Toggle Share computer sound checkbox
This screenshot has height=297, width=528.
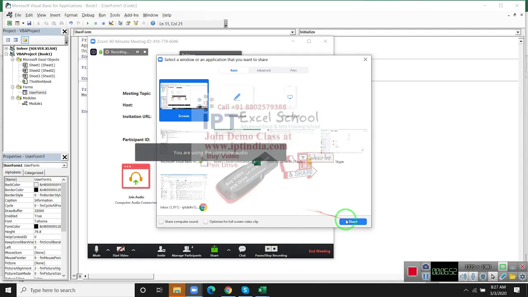pyautogui.click(x=161, y=222)
